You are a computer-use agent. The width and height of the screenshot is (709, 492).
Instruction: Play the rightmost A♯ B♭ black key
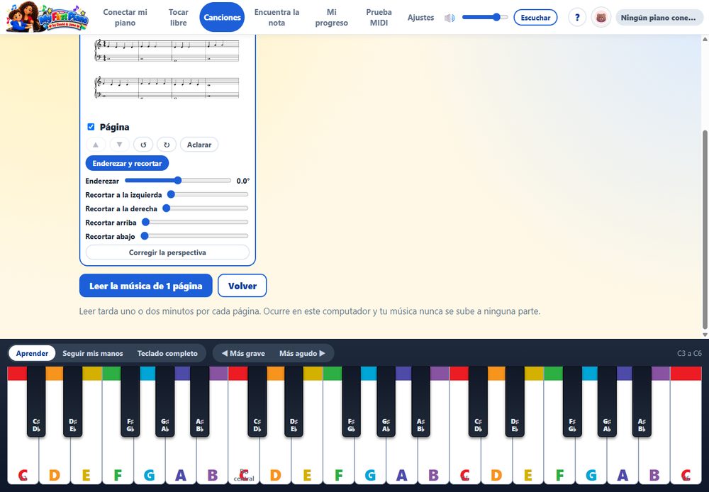tap(642, 401)
